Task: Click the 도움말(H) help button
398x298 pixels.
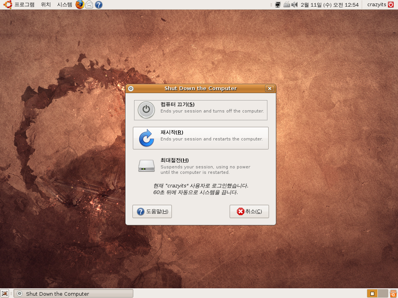Action: coord(152,211)
